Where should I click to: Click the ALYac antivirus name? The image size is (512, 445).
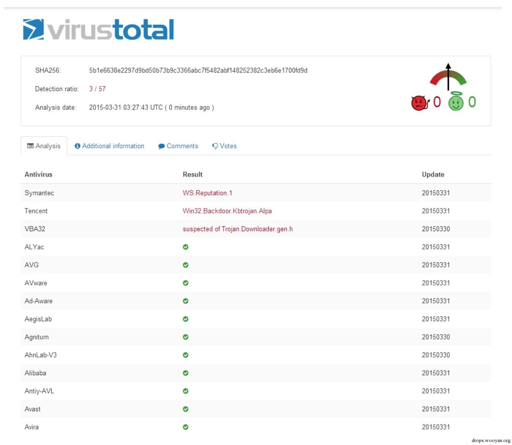coord(34,247)
